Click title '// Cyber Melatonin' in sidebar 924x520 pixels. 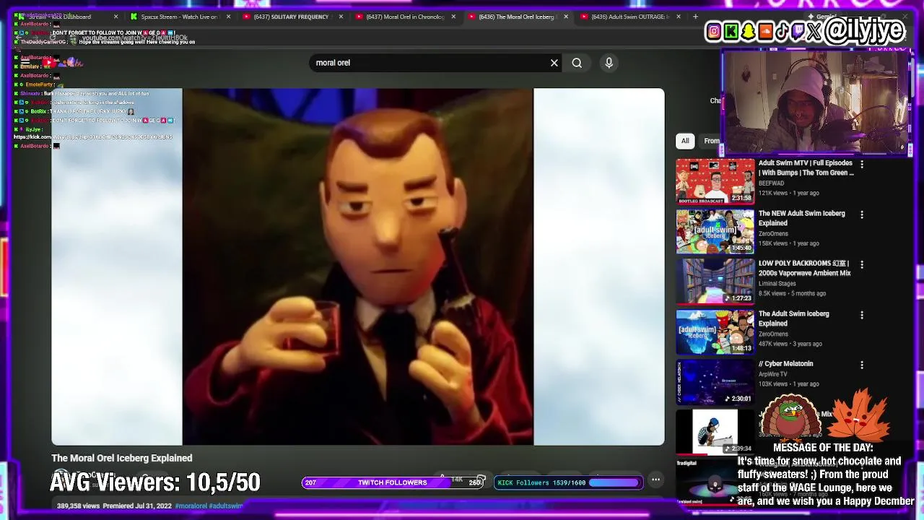785,364
